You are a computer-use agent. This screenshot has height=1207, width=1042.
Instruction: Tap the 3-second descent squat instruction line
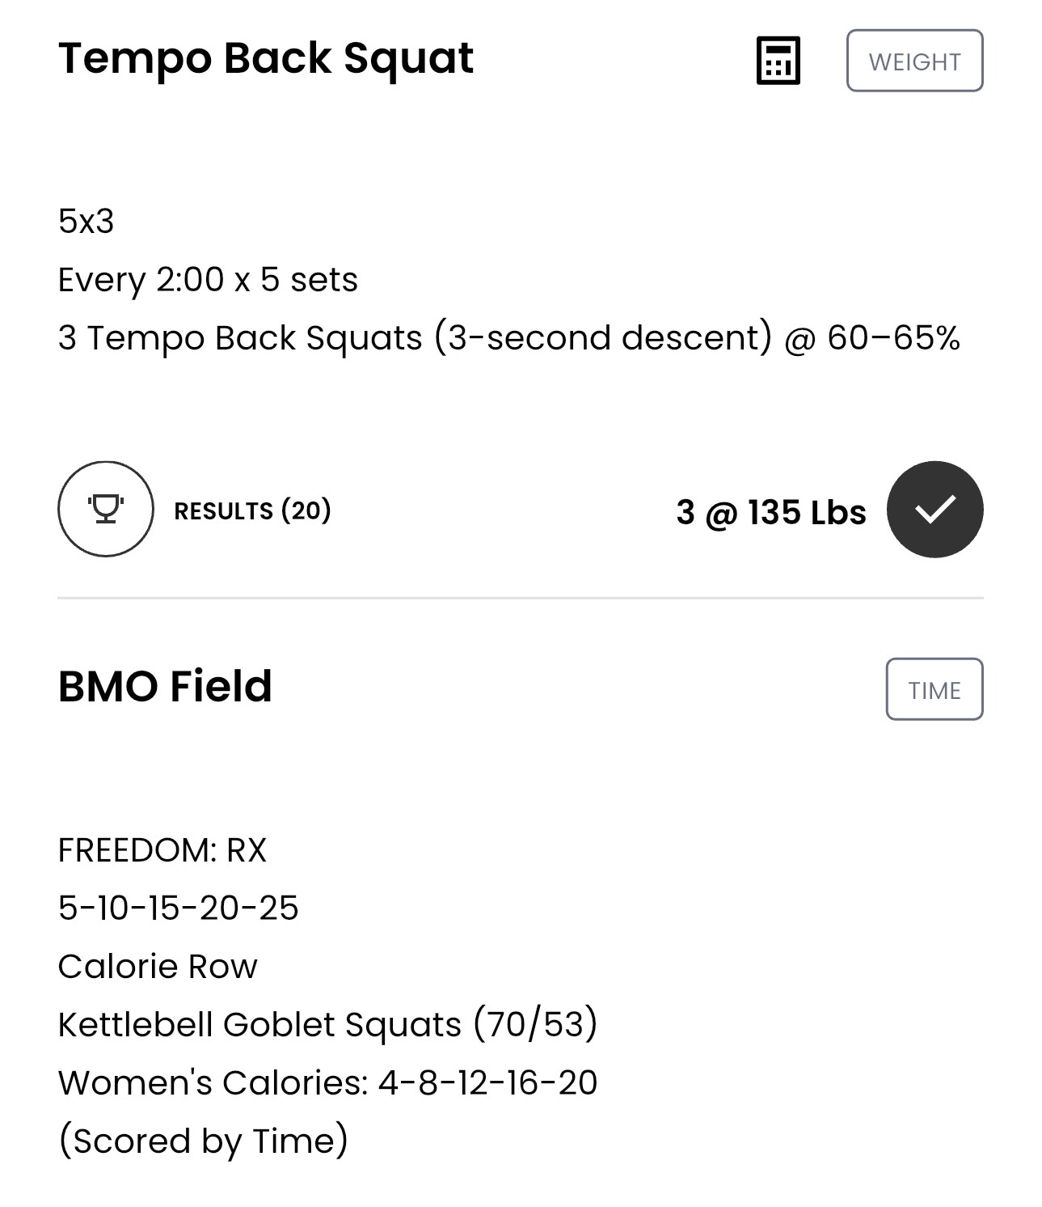click(x=508, y=337)
